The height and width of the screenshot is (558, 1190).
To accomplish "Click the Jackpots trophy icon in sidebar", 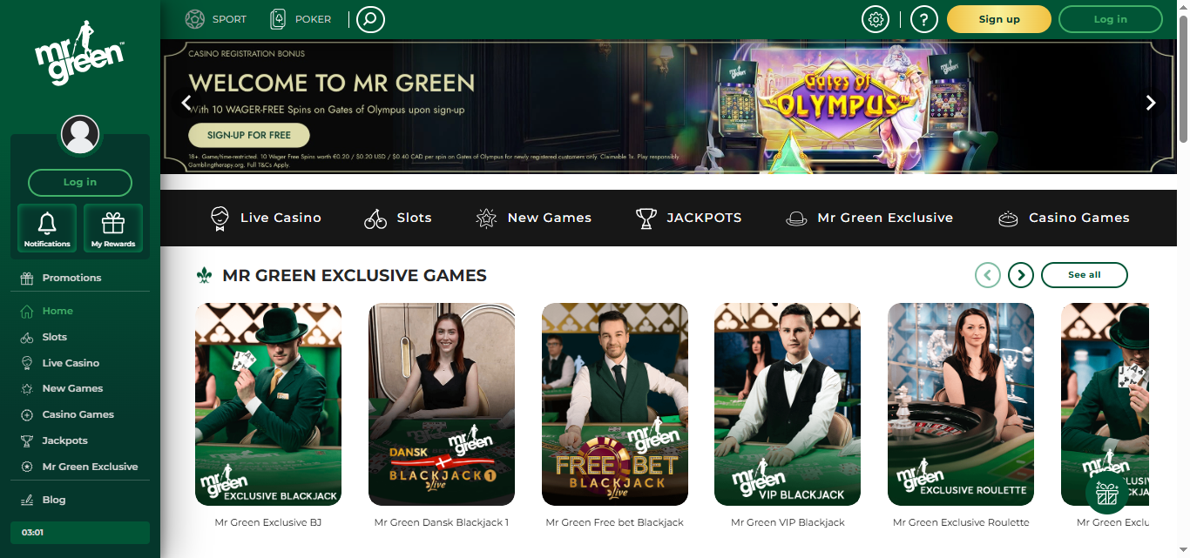I will (26, 440).
